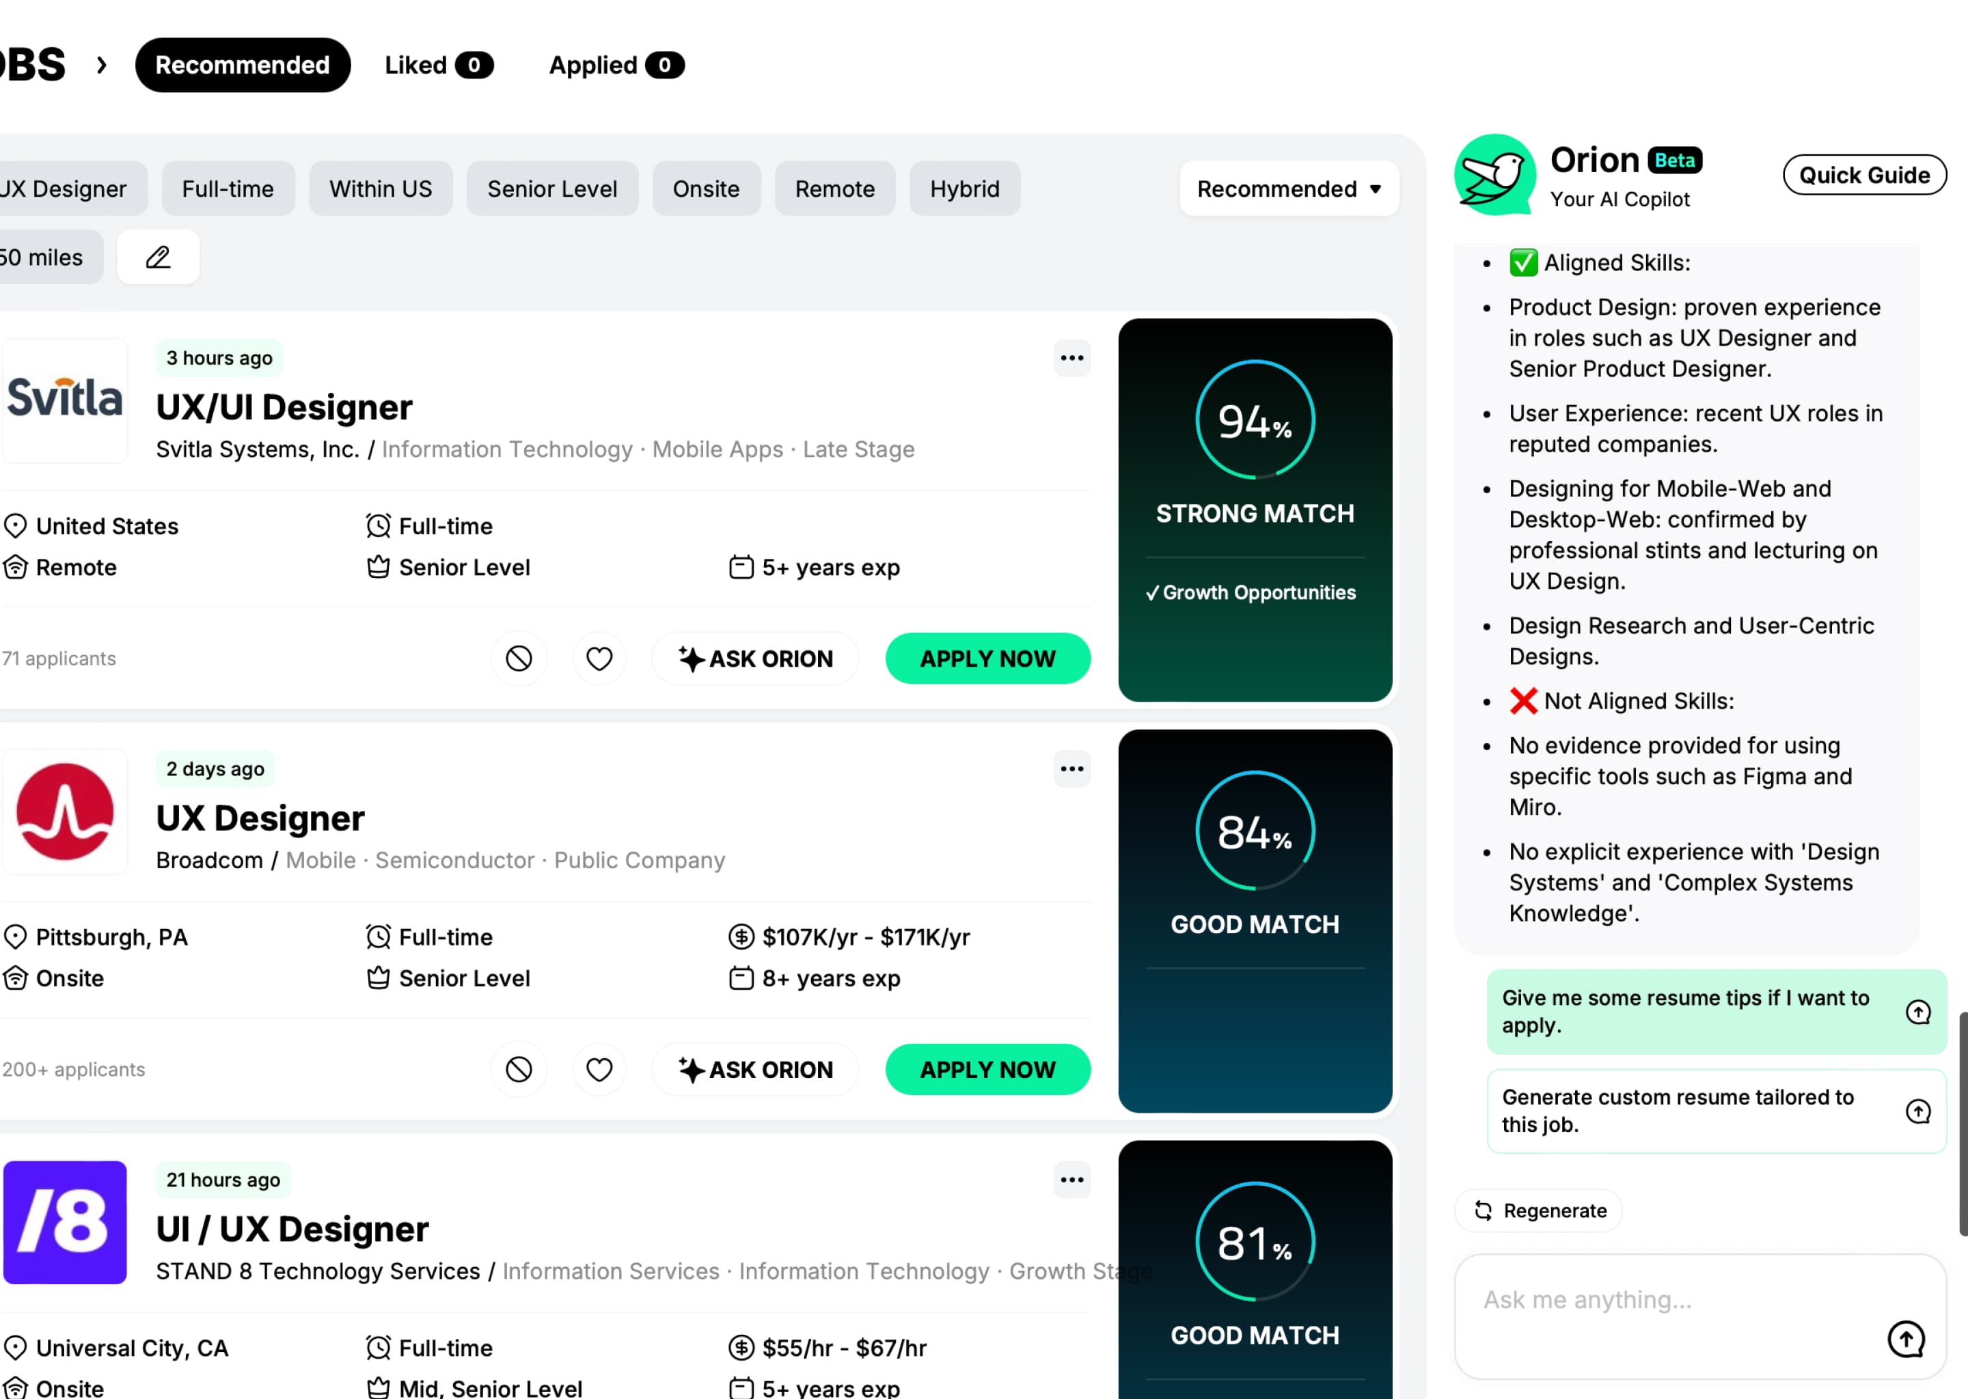
Task: Open three-dot menu on STAND 8 job card
Action: (x=1072, y=1179)
